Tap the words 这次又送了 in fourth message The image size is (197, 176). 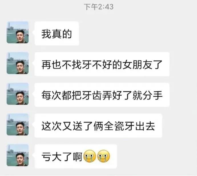(67, 126)
